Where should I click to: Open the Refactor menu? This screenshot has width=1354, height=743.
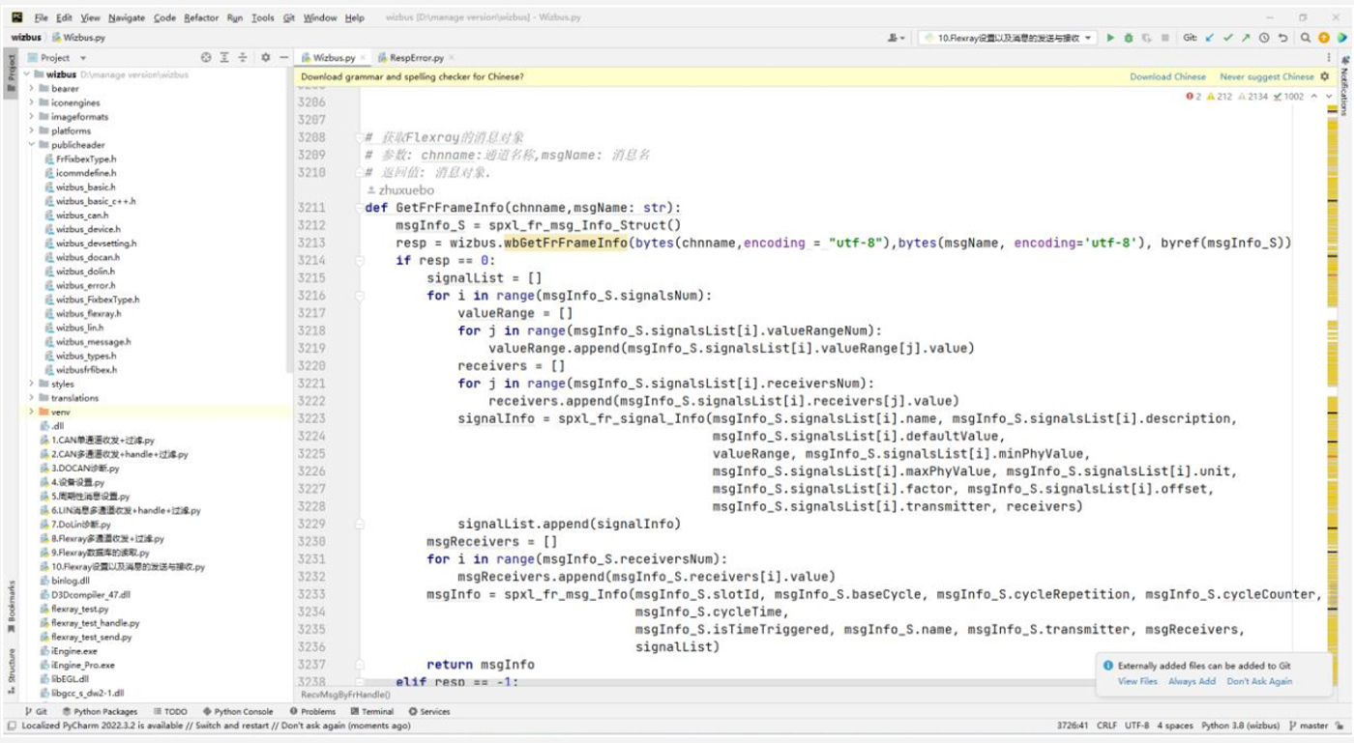[x=201, y=17]
